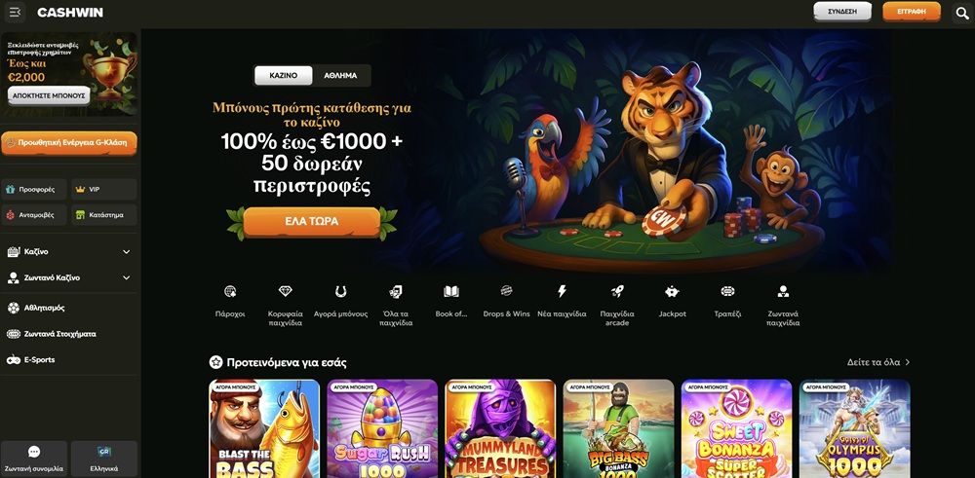
Task: Click the ΕΛΑ ΤΩΡΑ orange button
Action: pyautogui.click(x=312, y=221)
